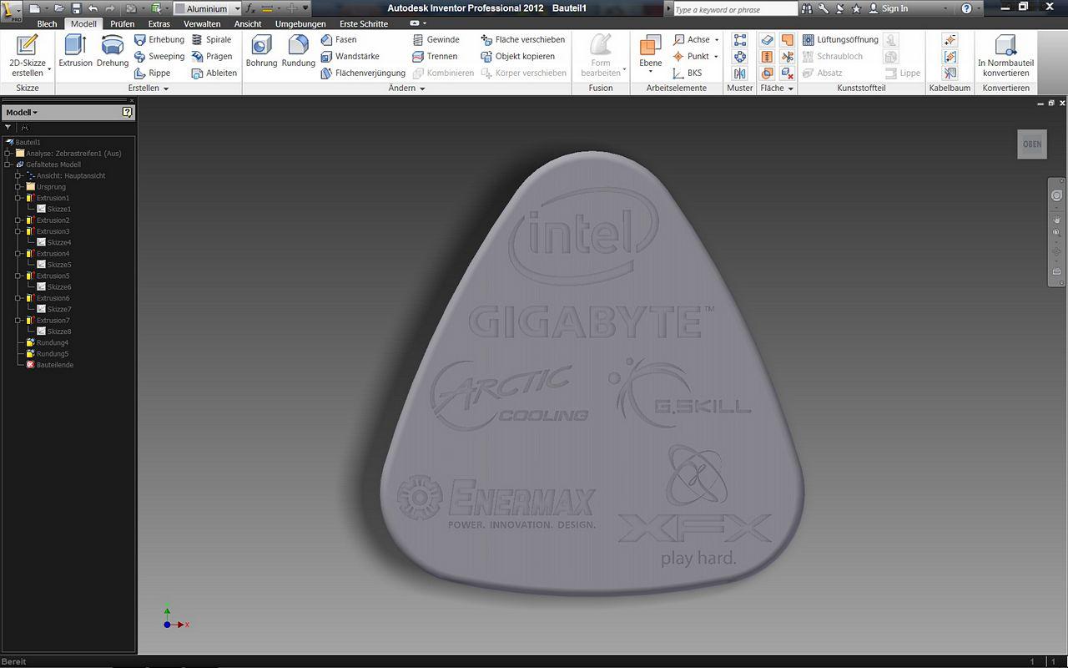Switch to the Prüfen tab
1068x668 pixels.
click(123, 23)
